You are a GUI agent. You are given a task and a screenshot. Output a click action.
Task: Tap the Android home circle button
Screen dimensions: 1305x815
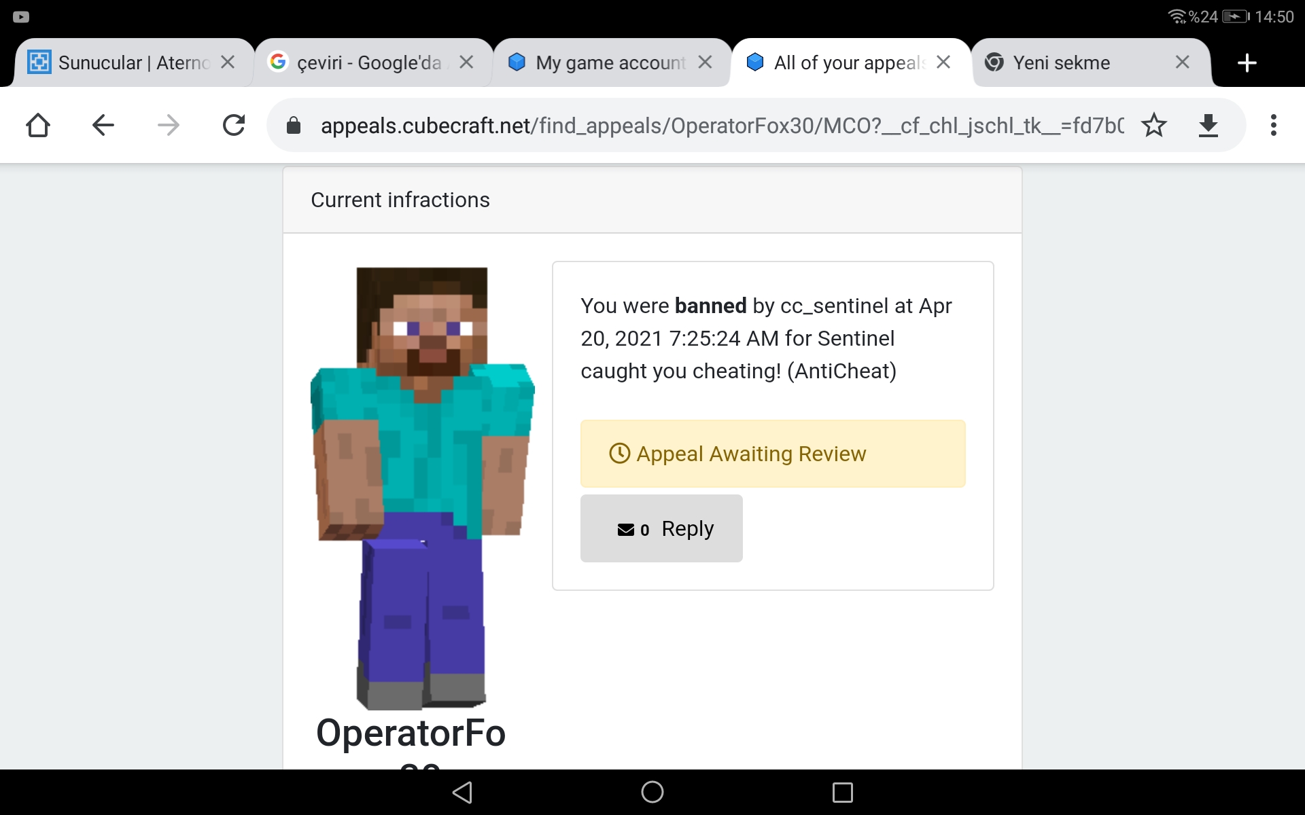(652, 792)
